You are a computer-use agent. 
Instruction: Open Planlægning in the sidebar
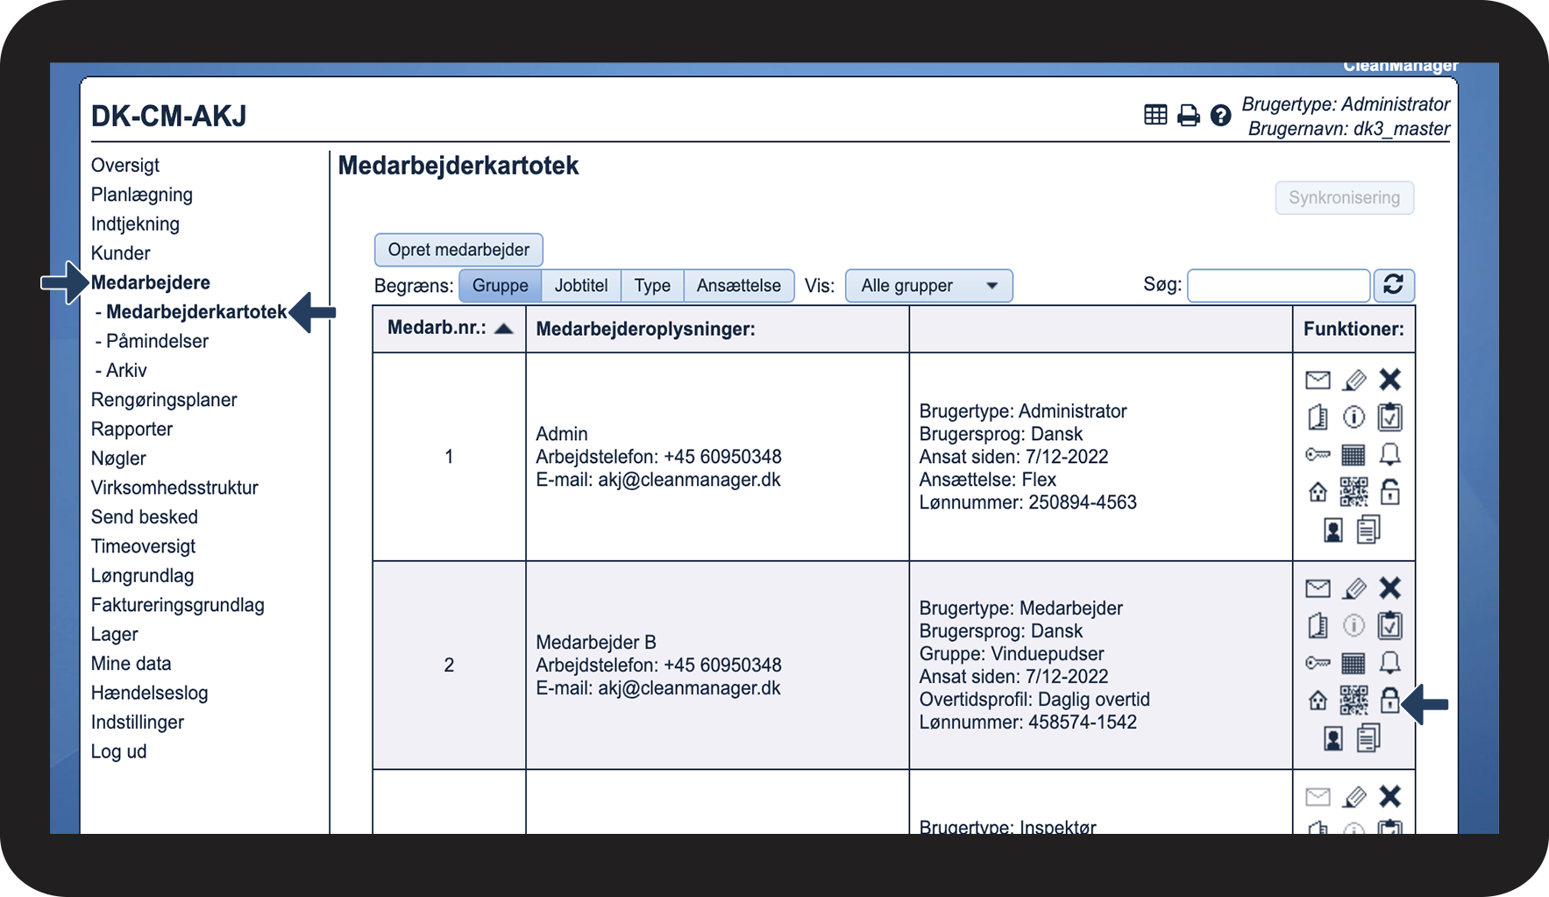[x=142, y=195]
